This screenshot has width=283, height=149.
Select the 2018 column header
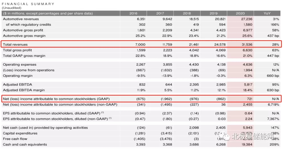click(187, 13)
